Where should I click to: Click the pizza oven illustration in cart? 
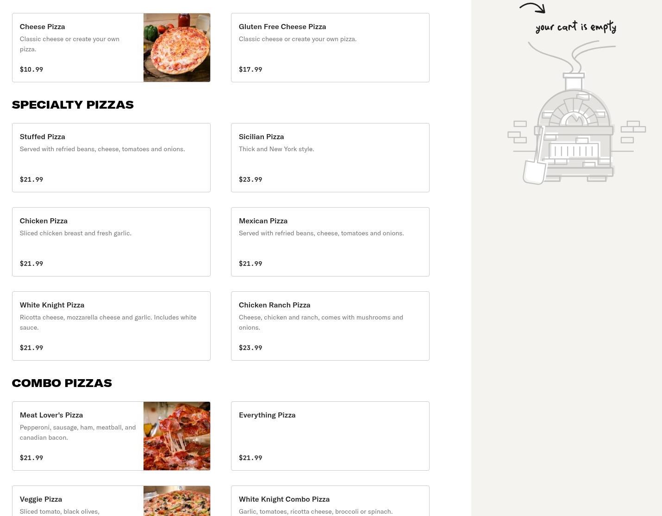(x=577, y=113)
